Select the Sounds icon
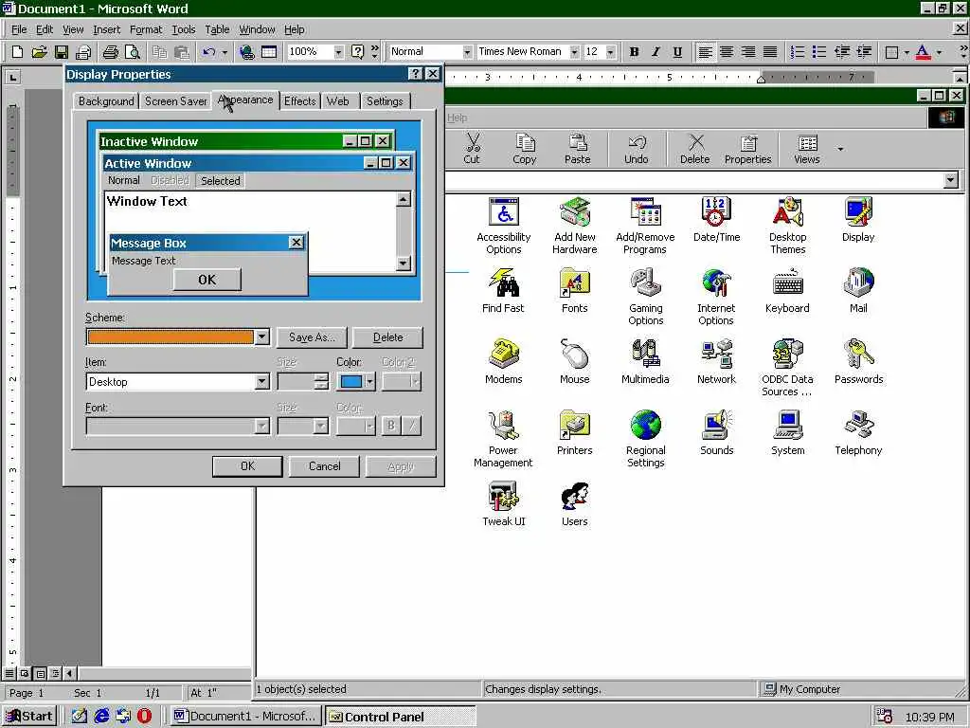This screenshot has height=728, width=970. (716, 433)
